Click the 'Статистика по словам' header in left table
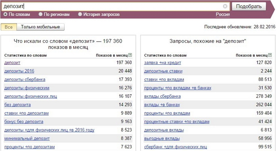This screenshot has width=276, height=151. [26, 55]
